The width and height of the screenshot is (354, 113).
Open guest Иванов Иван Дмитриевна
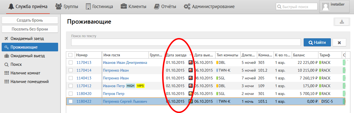coord(125,62)
